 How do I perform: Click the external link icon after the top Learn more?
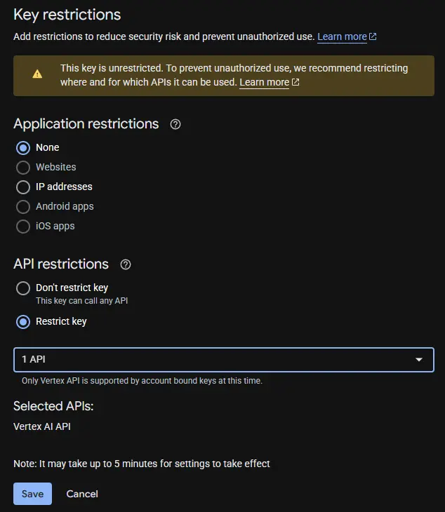click(373, 36)
